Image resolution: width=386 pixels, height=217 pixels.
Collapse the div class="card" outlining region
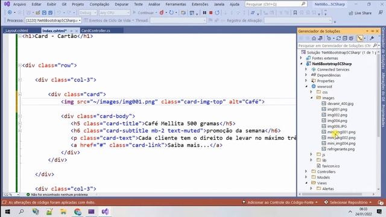[20, 94]
